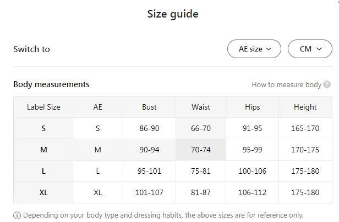This screenshot has width=339, height=222.
Task: Click the Body measurements heading
Action: [51, 84]
